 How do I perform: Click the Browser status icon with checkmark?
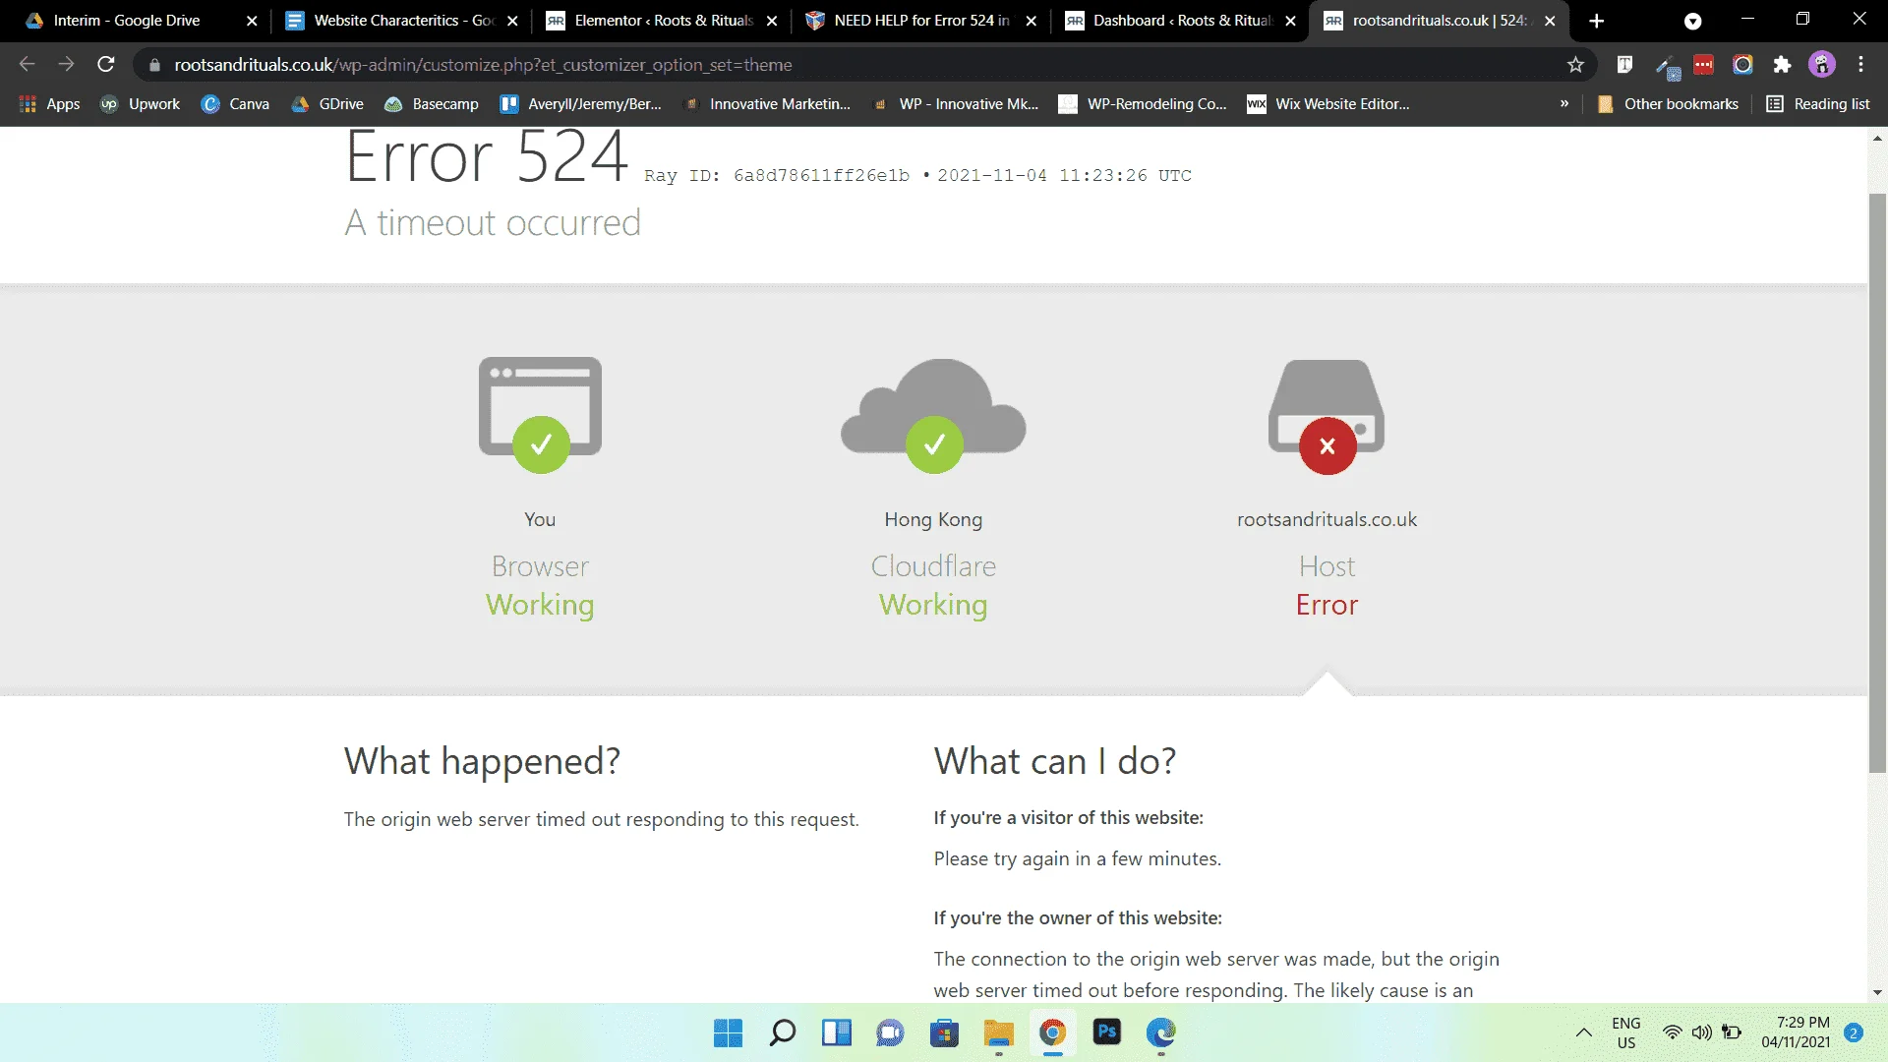(x=540, y=414)
